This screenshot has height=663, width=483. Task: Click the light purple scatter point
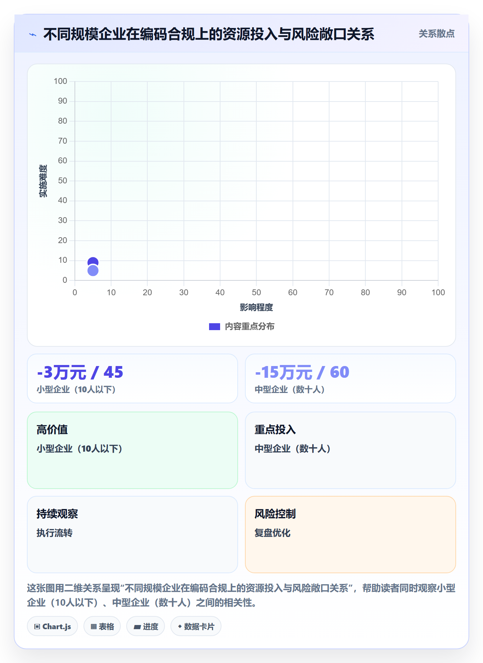click(x=93, y=270)
